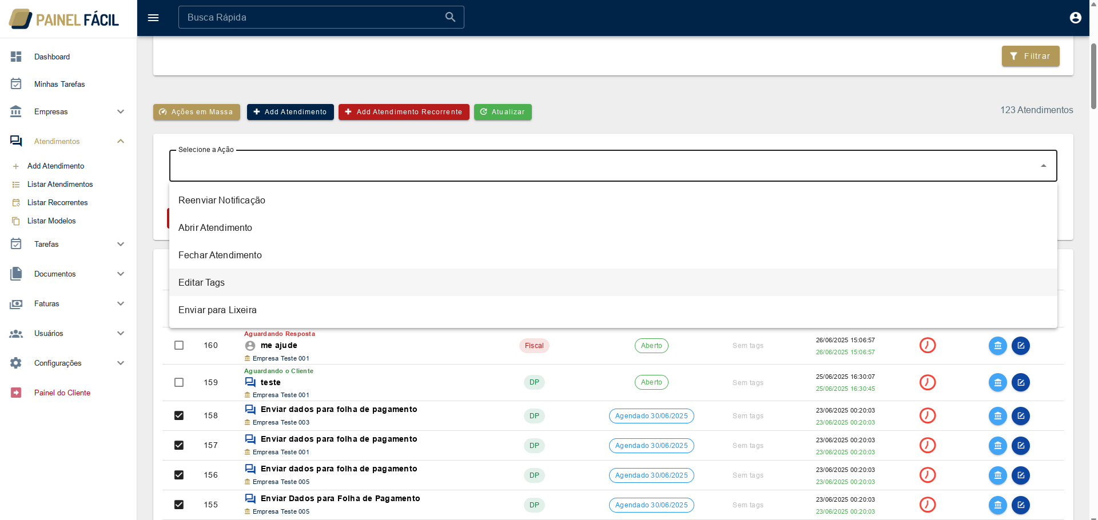The height and width of the screenshot is (520, 1098).
Task: Select Reenviar Notificação option
Action: [x=613, y=200]
